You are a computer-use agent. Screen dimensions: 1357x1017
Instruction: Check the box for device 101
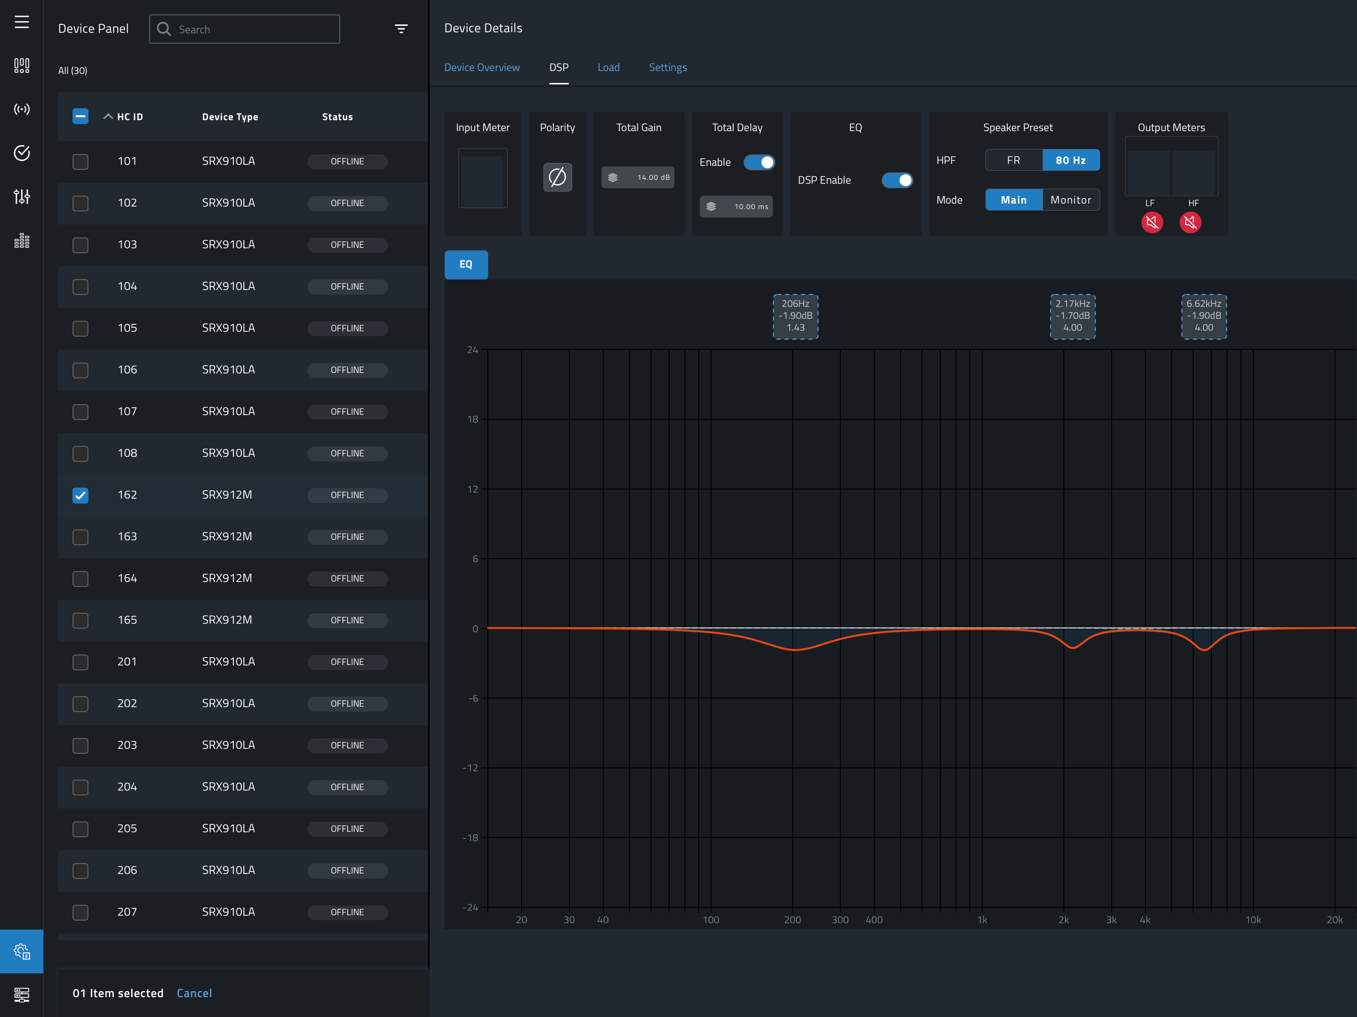pyautogui.click(x=80, y=161)
